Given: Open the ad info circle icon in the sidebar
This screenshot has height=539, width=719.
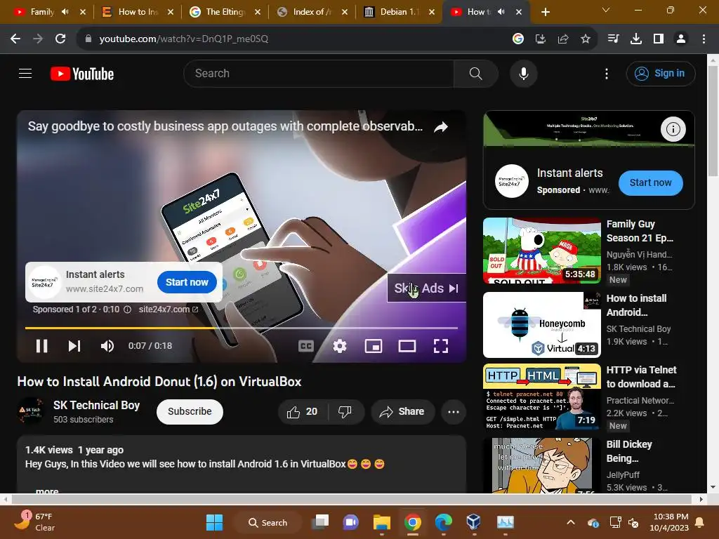Looking at the screenshot, I should pyautogui.click(x=673, y=129).
